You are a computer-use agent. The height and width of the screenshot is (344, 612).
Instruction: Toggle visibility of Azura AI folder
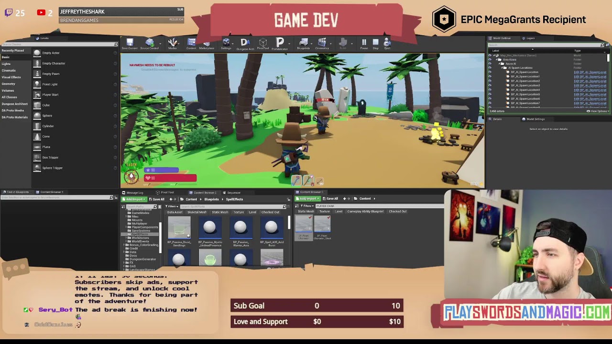click(490, 64)
